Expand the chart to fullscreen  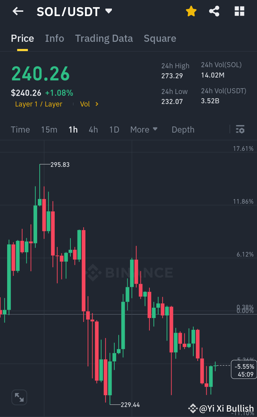pos(19,397)
